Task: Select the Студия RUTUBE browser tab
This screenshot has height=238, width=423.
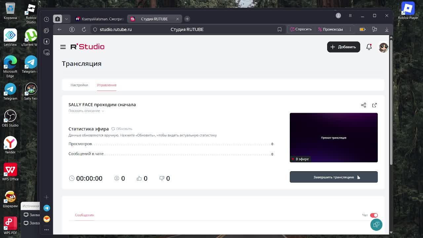Action: point(154,19)
